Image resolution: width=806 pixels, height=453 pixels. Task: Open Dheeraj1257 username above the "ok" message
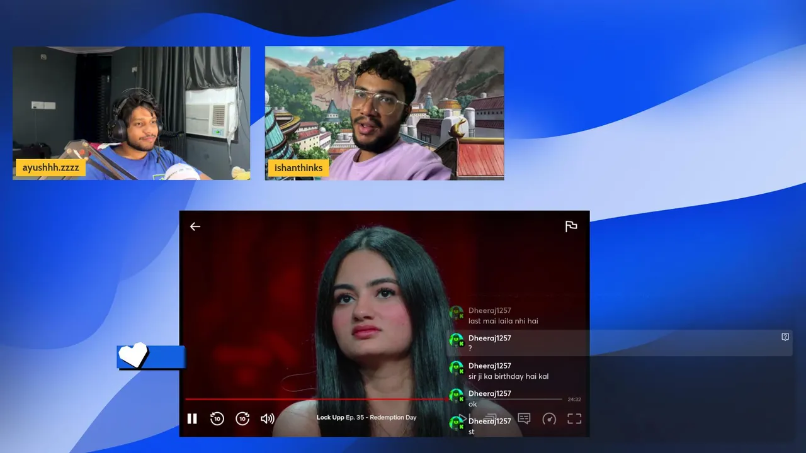pyautogui.click(x=490, y=394)
